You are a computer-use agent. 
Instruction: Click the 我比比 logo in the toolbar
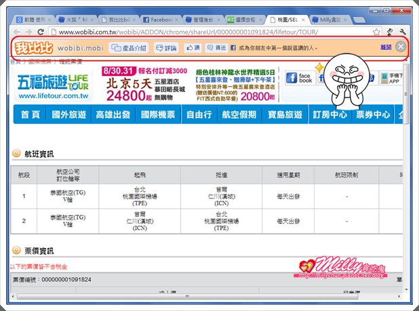pos(34,48)
